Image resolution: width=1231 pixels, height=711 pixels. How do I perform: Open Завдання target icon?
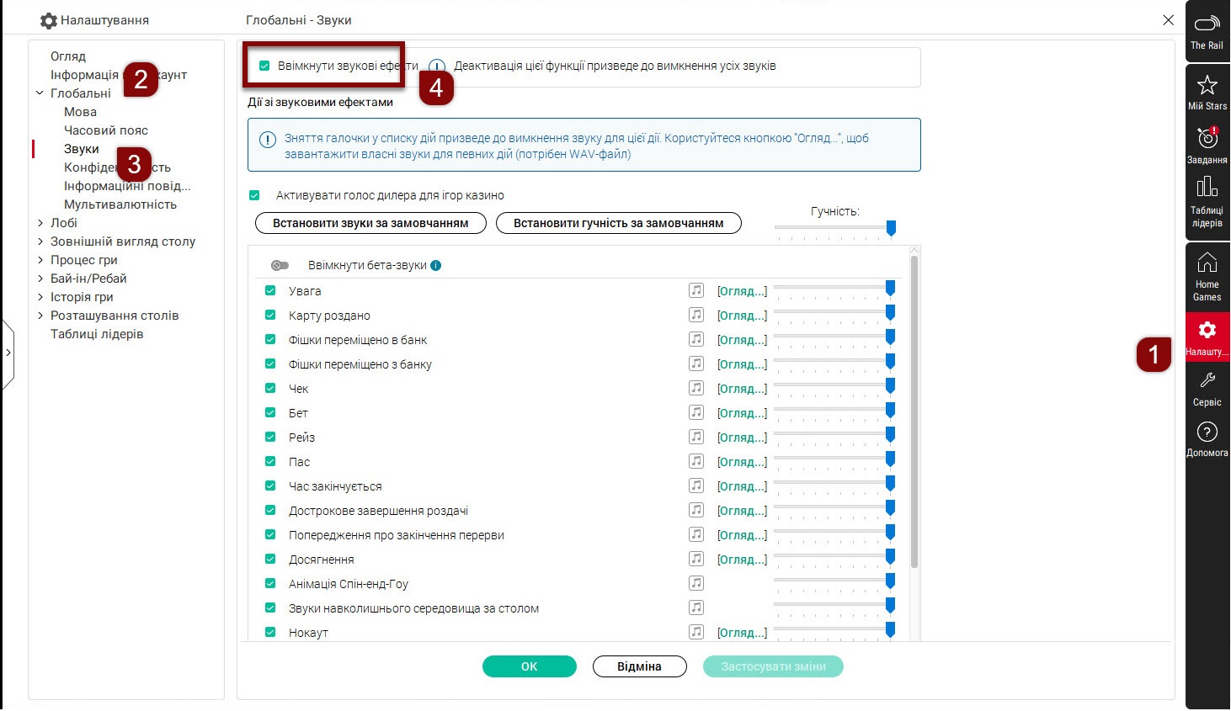(1207, 139)
